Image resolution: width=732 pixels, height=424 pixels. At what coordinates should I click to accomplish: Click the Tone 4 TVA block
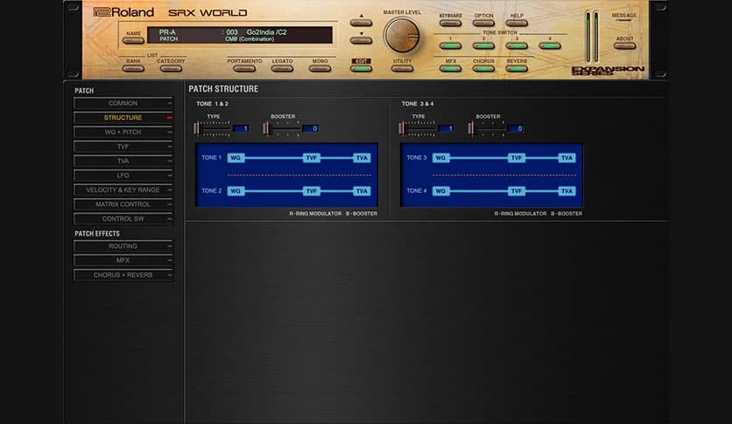567,191
